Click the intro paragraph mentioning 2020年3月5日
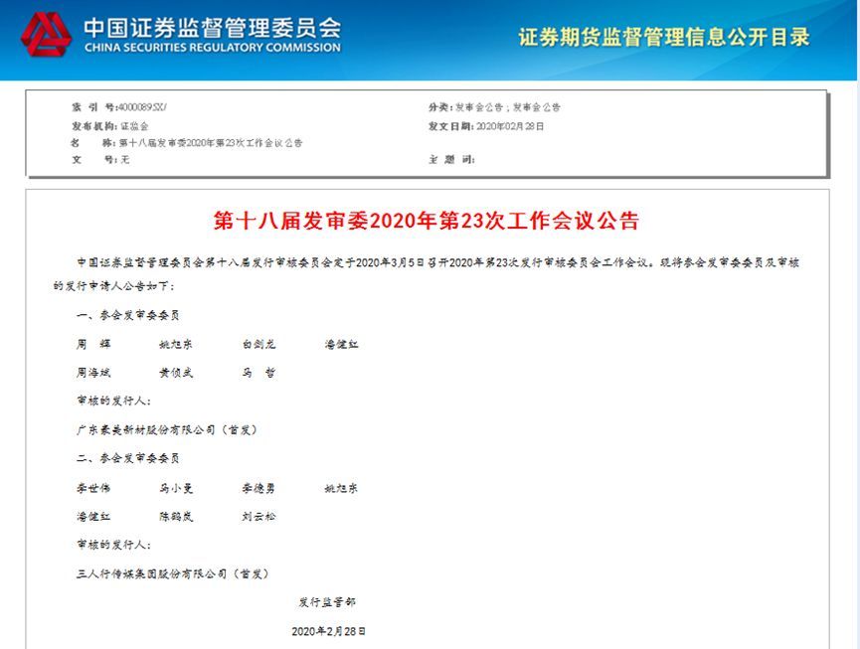The width and height of the screenshot is (860, 649). [x=427, y=274]
